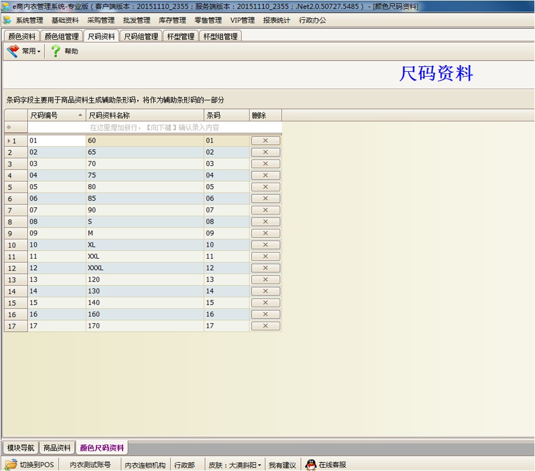The height and width of the screenshot is (471, 535).
Task: Click 行政部 in the status bar
Action: click(185, 465)
